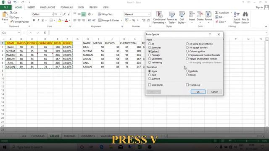Open the Merge & Center dropdown arrow

[121, 21]
